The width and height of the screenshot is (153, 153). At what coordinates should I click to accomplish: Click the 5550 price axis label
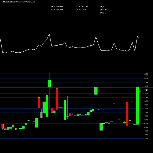(146, 139)
